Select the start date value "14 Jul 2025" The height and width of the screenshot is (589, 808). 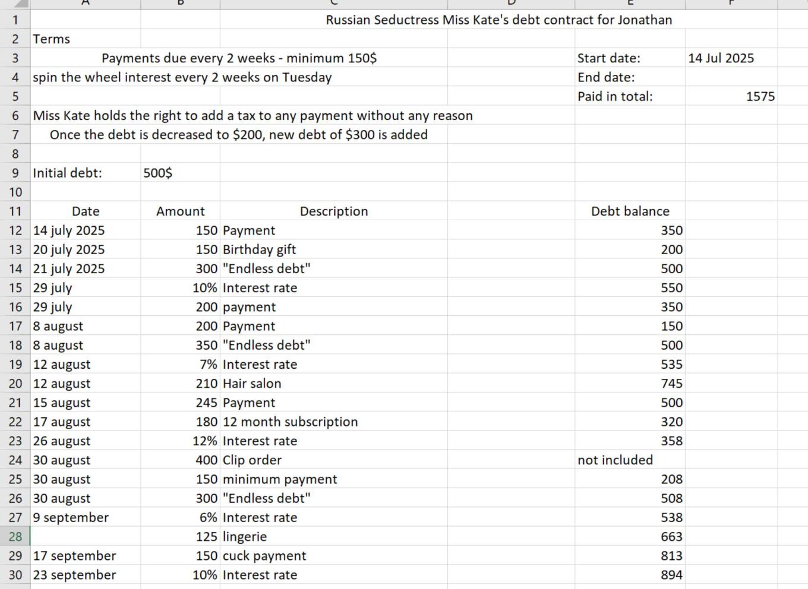click(x=721, y=58)
